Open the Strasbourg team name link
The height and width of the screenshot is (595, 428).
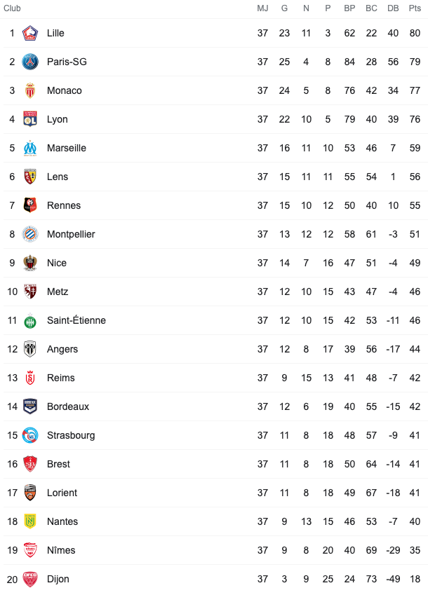[71, 436]
